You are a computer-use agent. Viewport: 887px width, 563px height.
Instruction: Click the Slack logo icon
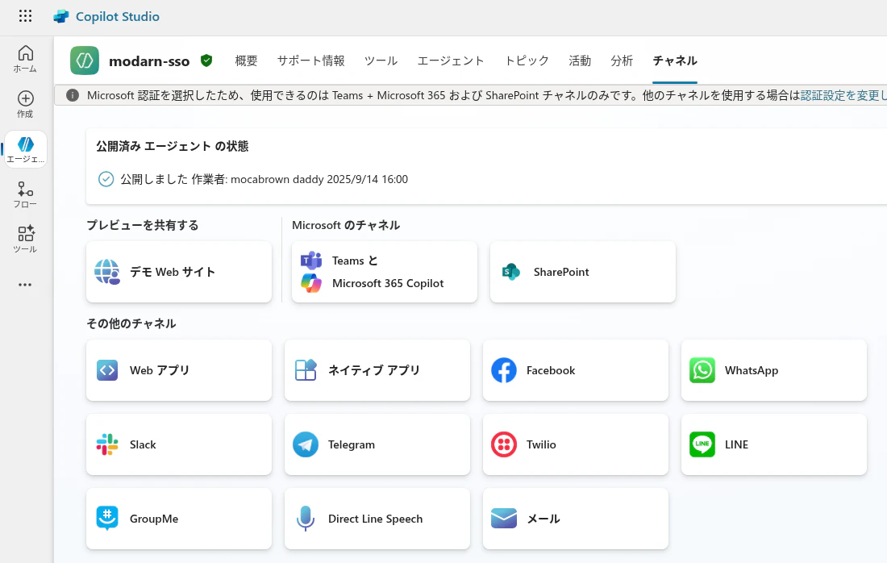point(107,444)
